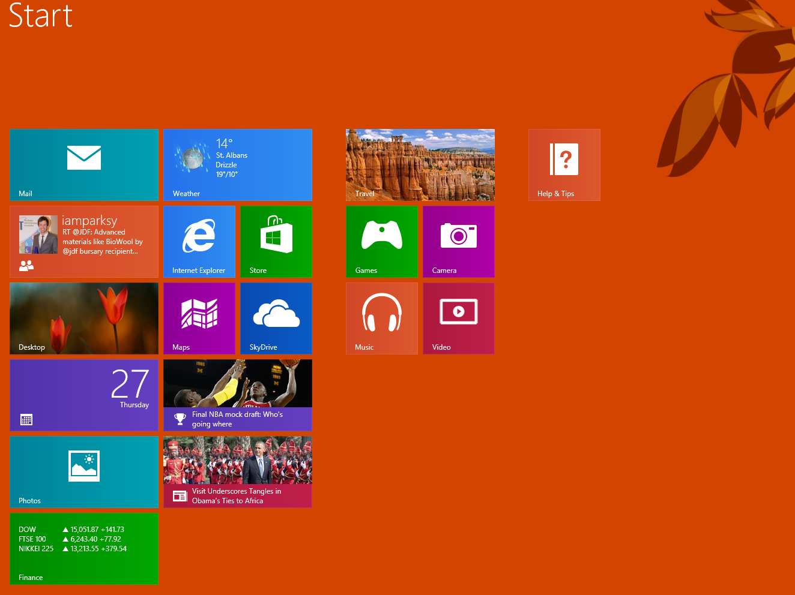Viewport: 795px width, 595px height.
Task: Click the DOW index value row
Action: tap(71, 530)
